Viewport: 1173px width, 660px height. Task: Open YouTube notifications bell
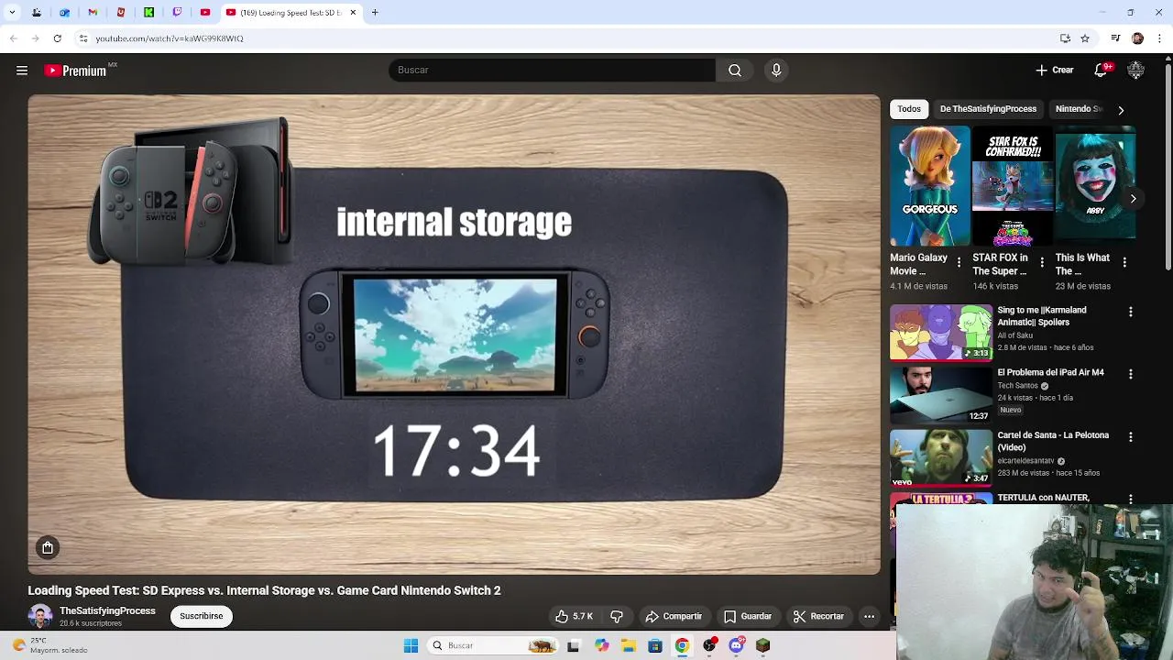(x=1102, y=70)
